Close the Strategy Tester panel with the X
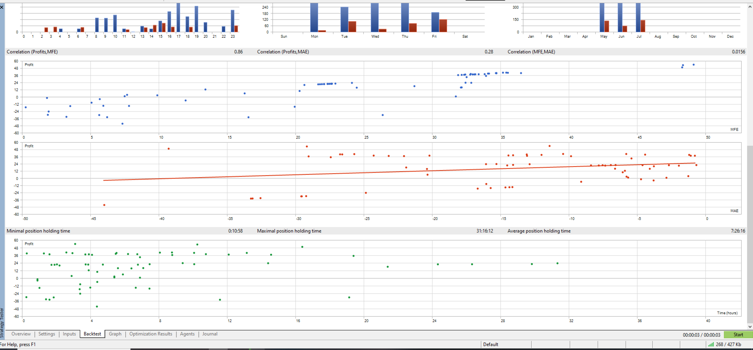The height and width of the screenshot is (350, 753). point(2,7)
